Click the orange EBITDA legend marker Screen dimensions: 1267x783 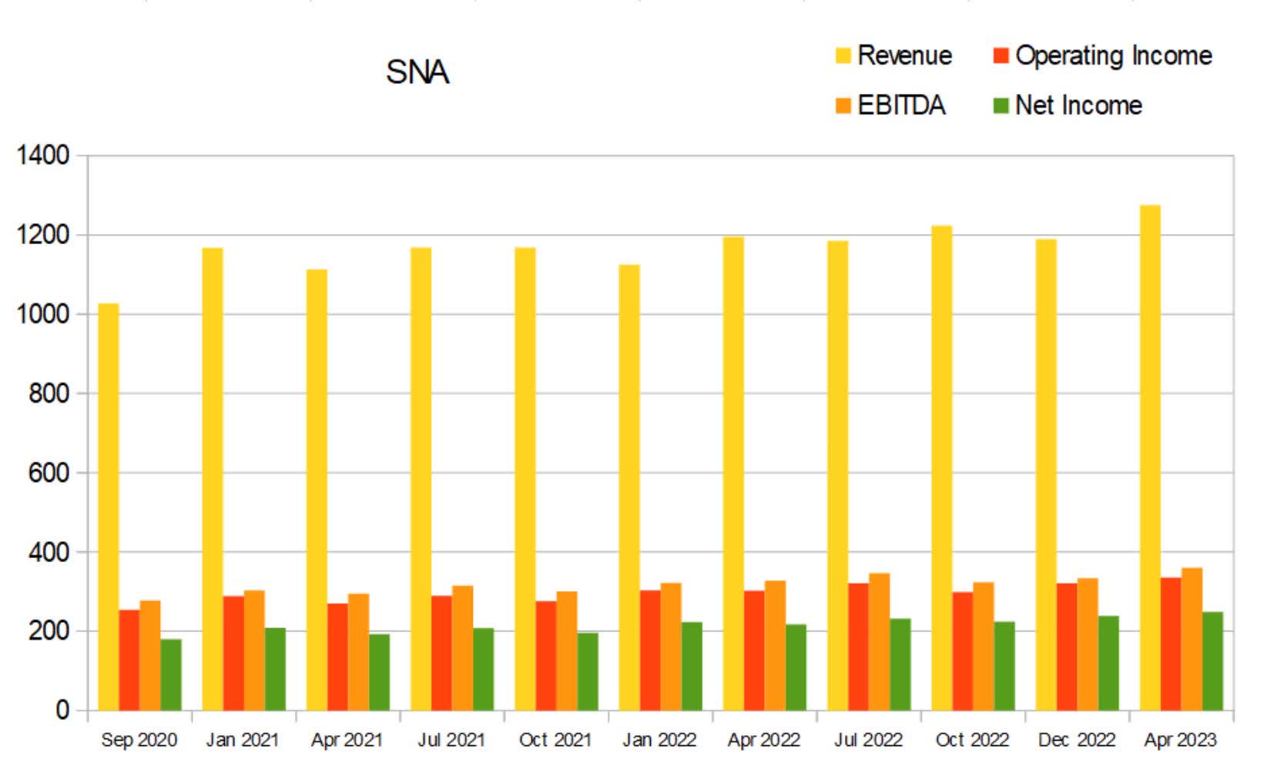(843, 104)
